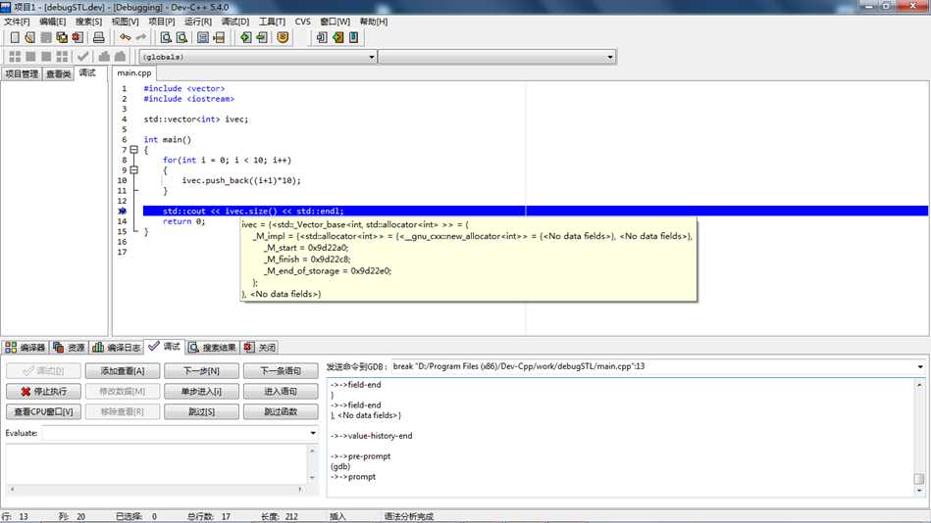Expand the Send command to GDB dropdown
Screen dimensions: 931x523
(920, 366)
